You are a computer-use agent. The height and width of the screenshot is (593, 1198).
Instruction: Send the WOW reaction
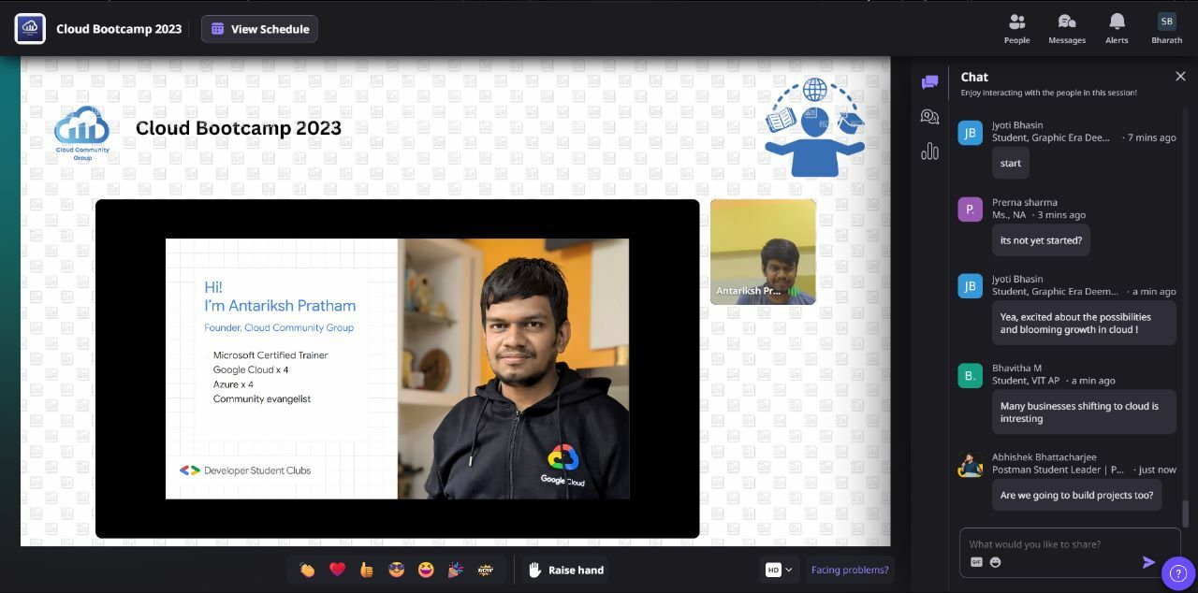[485, 570]
